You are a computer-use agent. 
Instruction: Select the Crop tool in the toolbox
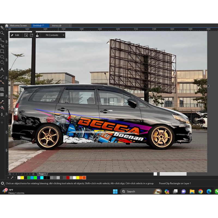(2, 28)
